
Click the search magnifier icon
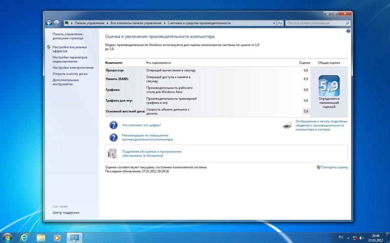348,23
